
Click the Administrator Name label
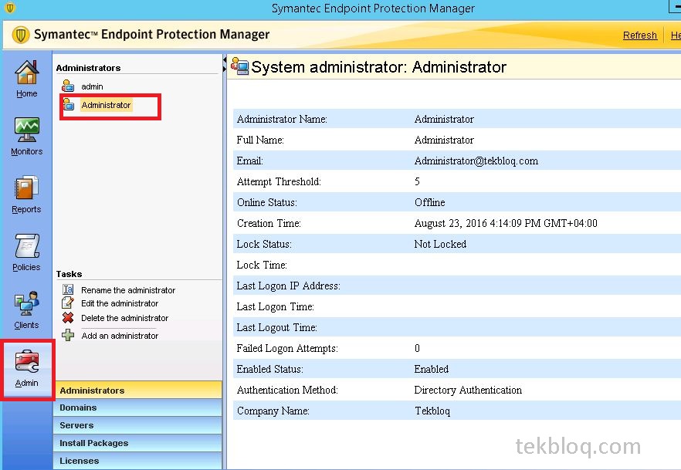(282, 120)
